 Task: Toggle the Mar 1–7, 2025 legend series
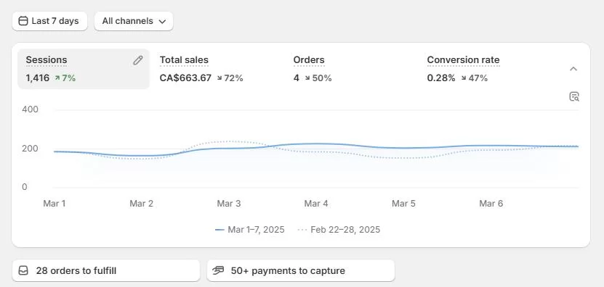coord(249,230)
